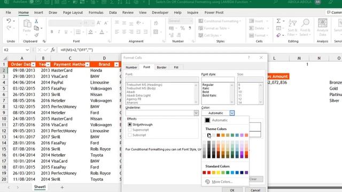Click the Merge & Center icon
The height and width of the screenshot is (192, 342).
(x=156, y=32)
